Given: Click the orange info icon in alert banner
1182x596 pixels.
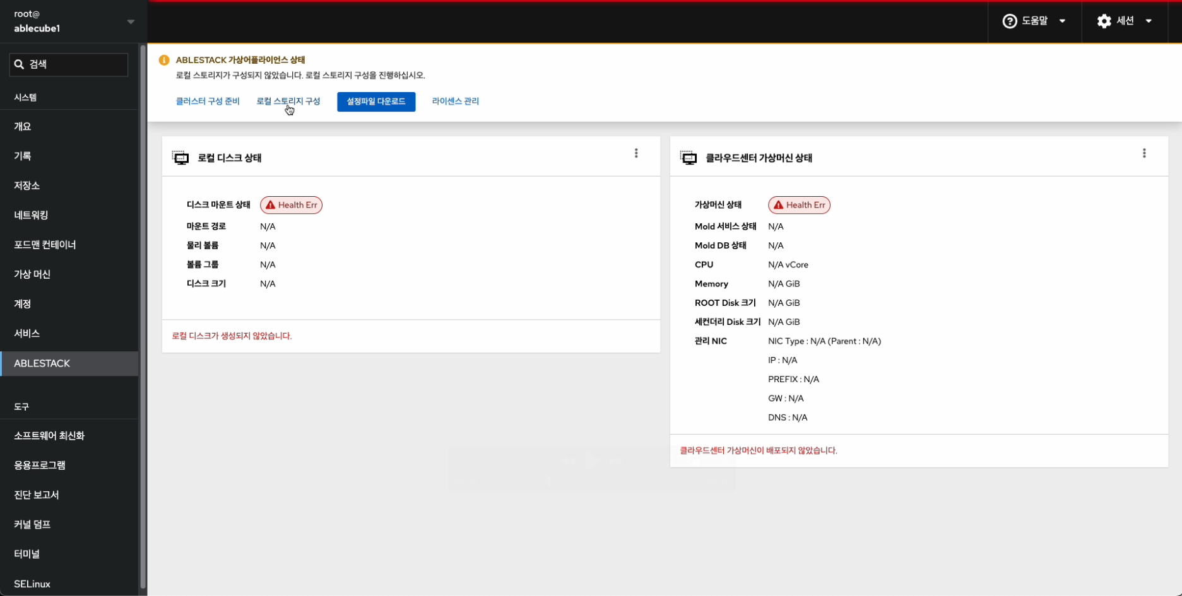Looking at the screenshot, I should click(x=164, y=61).
